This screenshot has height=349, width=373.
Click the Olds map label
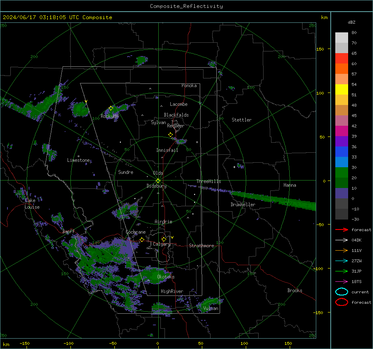click(158, 173)
